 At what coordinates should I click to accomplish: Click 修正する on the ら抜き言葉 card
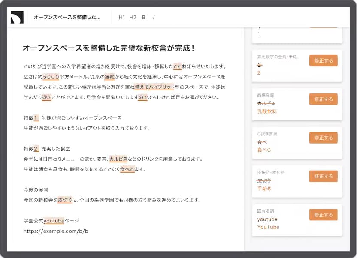click(x=323, y=138)
